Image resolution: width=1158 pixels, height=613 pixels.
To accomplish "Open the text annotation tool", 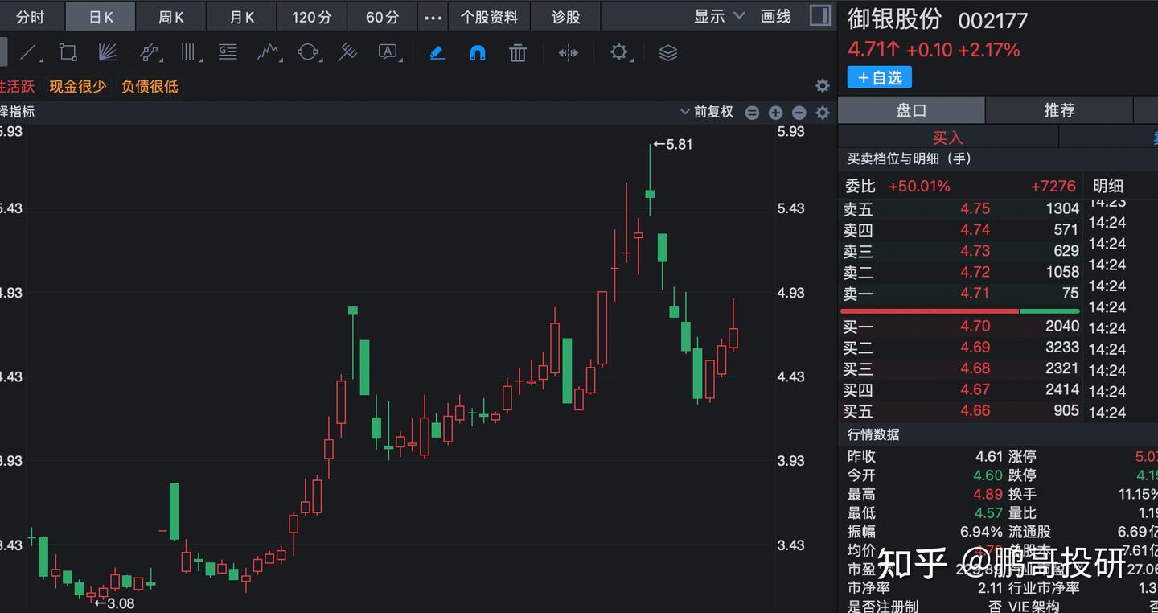I will [387, 52].
